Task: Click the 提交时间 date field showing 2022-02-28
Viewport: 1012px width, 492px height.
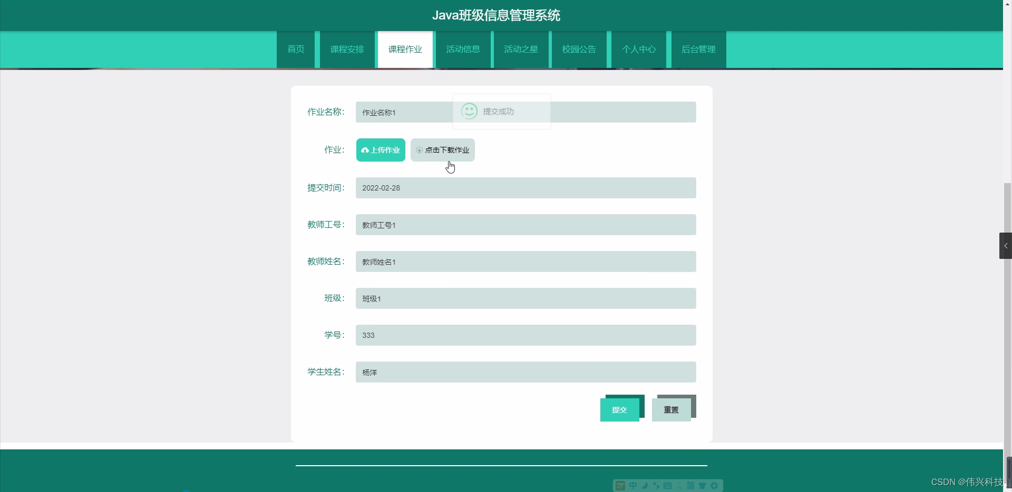Action: coord(526,187)
